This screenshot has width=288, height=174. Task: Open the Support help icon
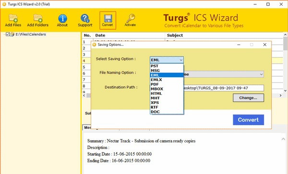85,20
